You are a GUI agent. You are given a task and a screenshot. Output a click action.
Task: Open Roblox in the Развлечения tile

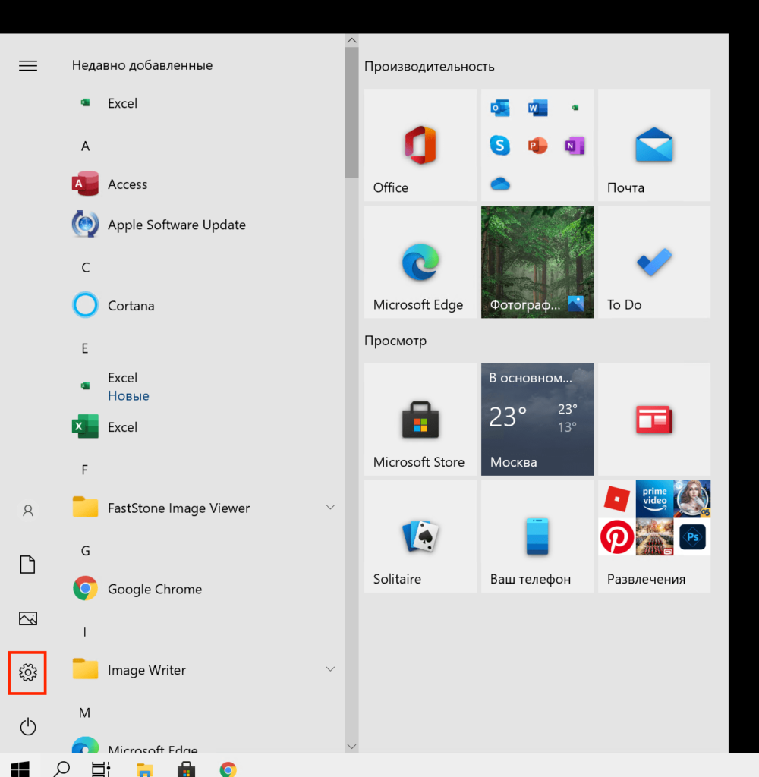(x=617, y=499)
